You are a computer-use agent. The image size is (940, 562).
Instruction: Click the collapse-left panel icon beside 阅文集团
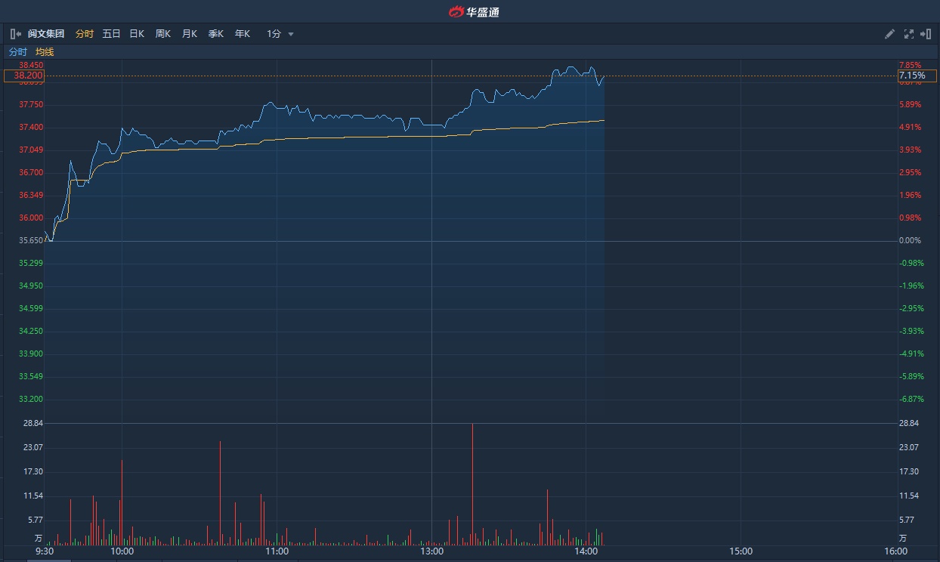pos(15,34)
